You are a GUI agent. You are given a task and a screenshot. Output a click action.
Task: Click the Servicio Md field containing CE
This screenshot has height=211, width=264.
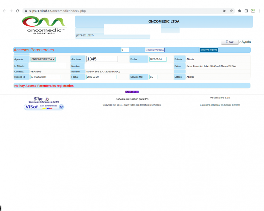pos(153,77)
